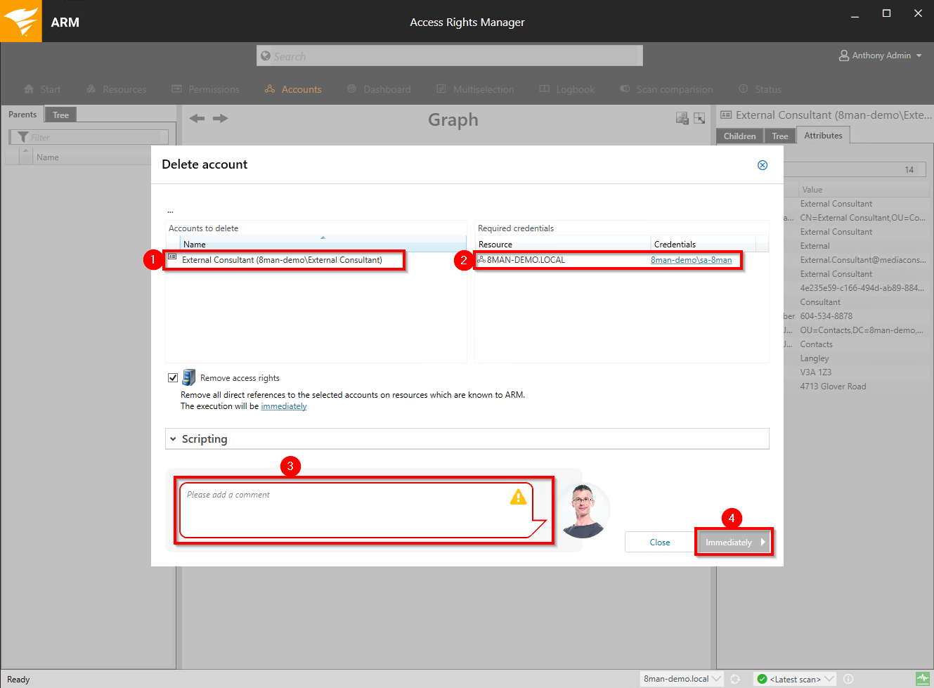Image resolution: width=934 pixels, height=688 pixels.
Task: Click the immediately execution link
Action: point(283,406)
